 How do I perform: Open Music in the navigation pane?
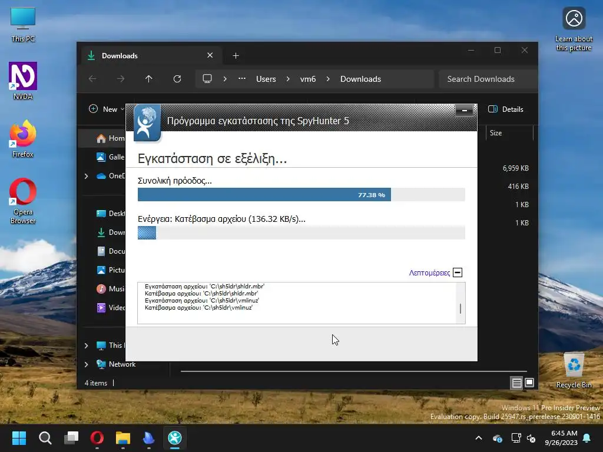[x=110, y=288]
